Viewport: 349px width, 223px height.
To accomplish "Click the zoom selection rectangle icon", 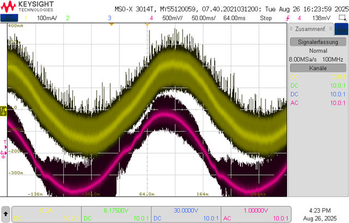I will [x=342, y=18].
